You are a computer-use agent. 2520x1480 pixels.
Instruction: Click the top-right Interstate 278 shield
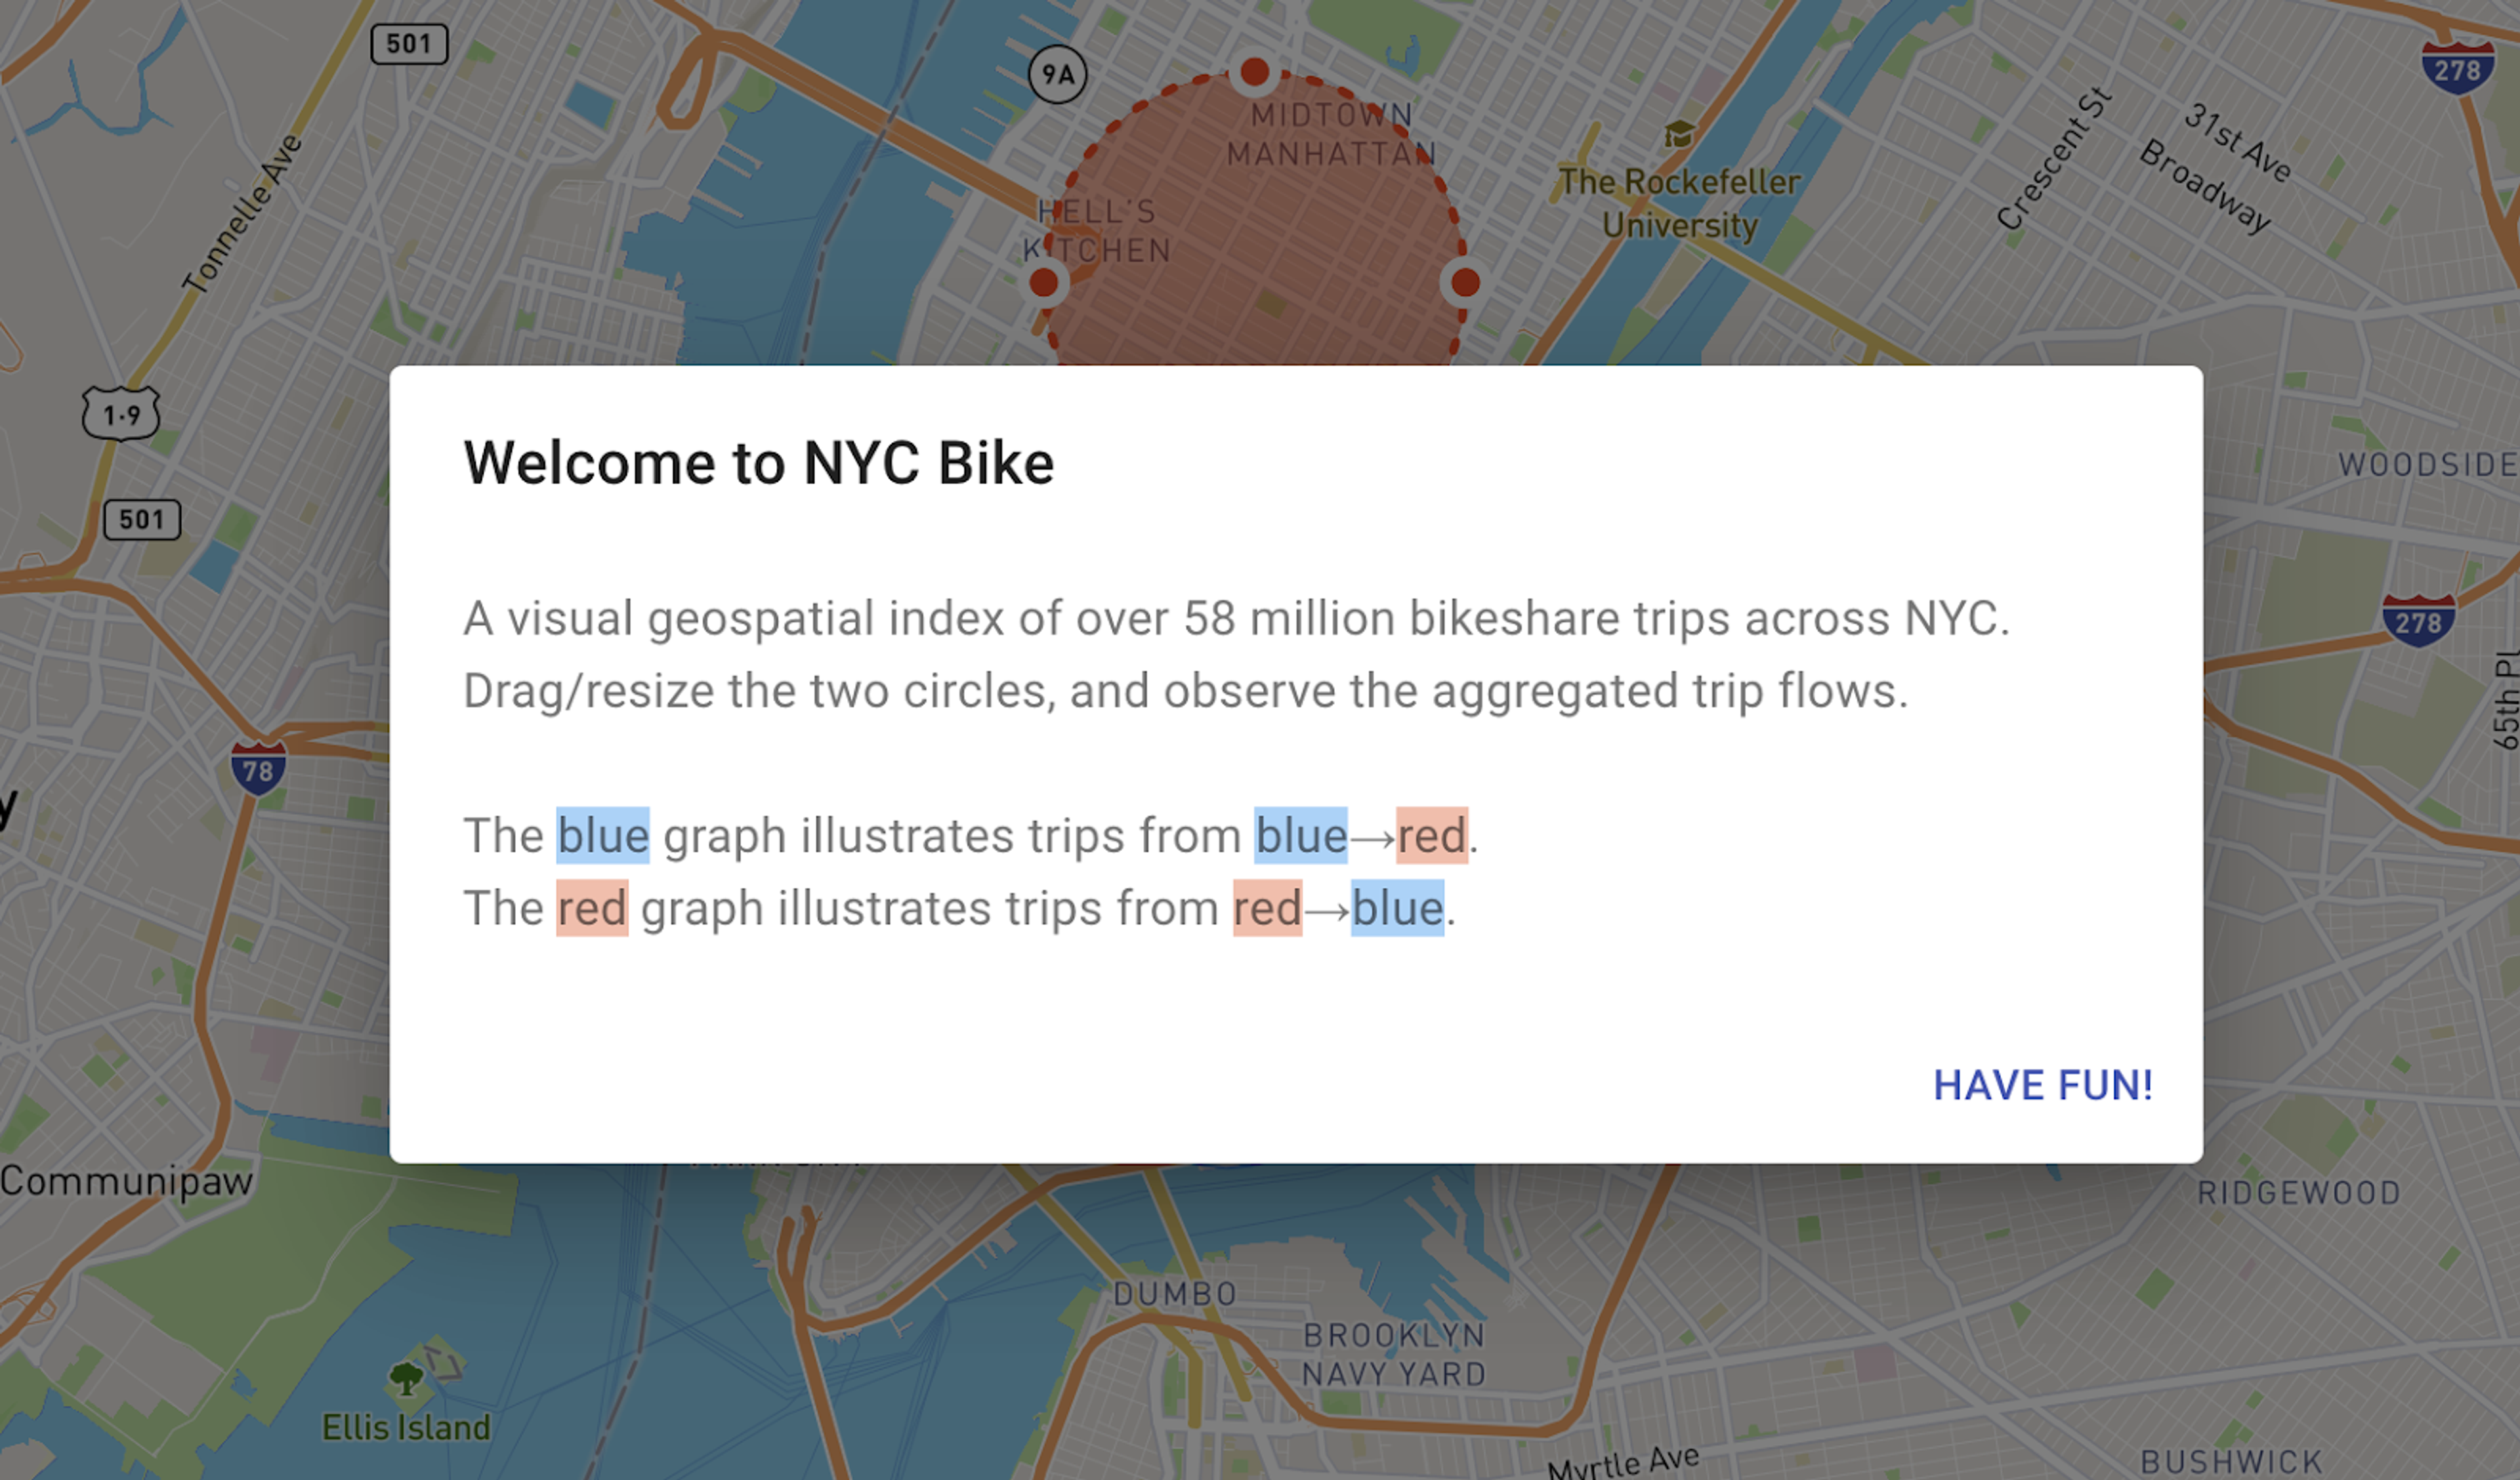2457,68
